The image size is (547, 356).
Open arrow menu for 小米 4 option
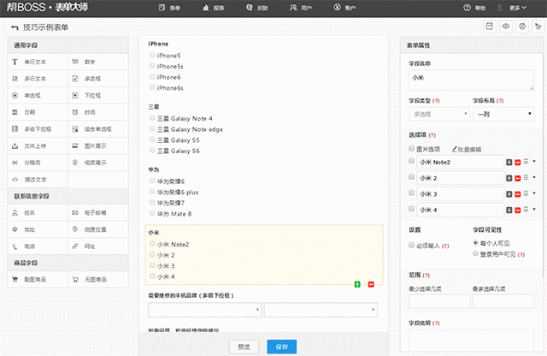tap(534, 210)
